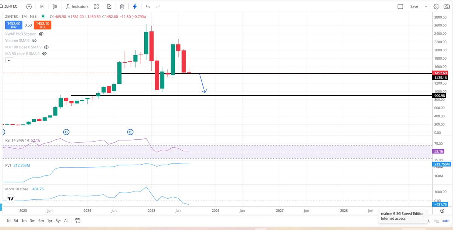Toggle auto scale
Image resolution: width=453 pixels, height=230 pixels.
[x=445, y=221]
